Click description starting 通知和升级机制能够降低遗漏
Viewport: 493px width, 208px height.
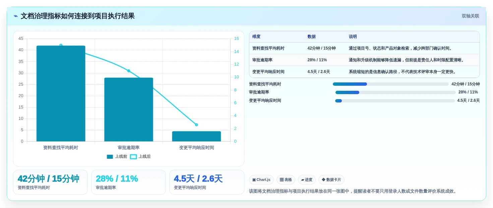407,60
